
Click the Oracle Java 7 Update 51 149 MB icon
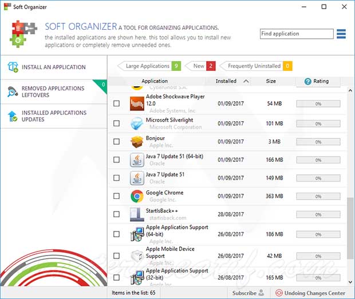(x=137, y=178)
